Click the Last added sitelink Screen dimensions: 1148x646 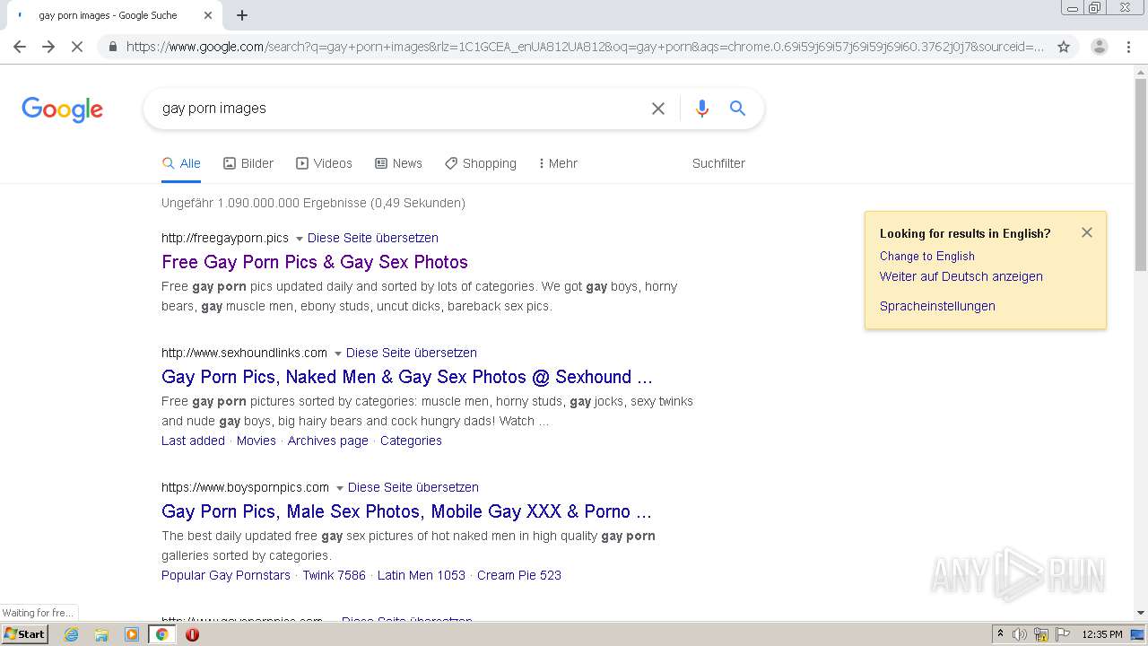[193, 441]
